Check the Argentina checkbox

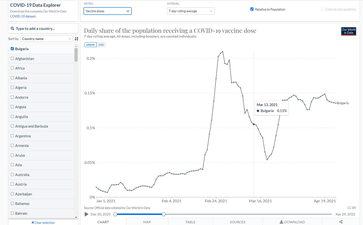pyautogui.click(x=12, y=136)
